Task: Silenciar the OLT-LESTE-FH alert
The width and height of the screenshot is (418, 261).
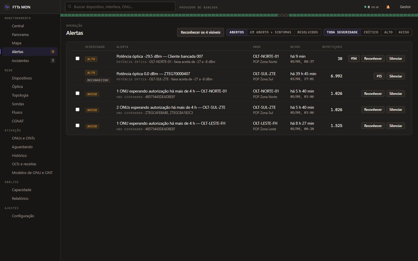Action: [x=396, y=126]
